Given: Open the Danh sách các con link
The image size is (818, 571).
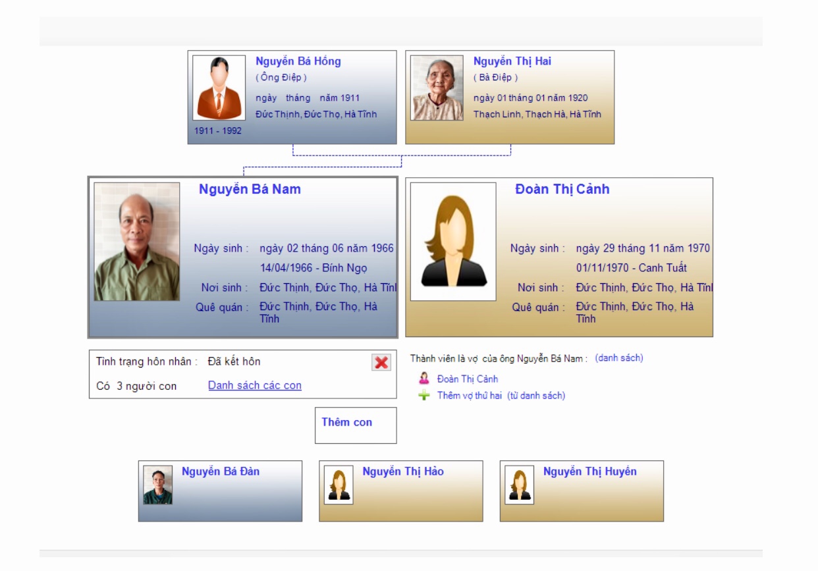Looking at the screenshot, I should tap(255, 386).
